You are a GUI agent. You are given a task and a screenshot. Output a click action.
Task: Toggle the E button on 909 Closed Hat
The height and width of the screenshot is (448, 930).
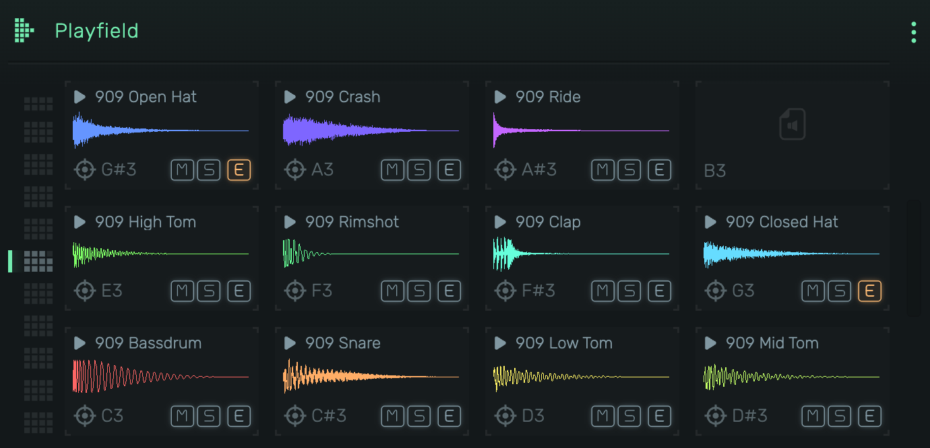click(x=869, y=291)
